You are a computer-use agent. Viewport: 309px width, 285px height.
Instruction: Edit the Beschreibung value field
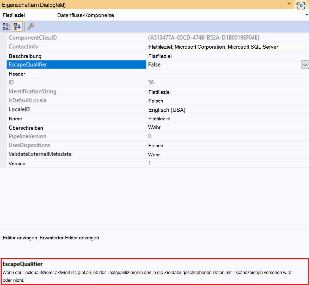coord(228,56)
